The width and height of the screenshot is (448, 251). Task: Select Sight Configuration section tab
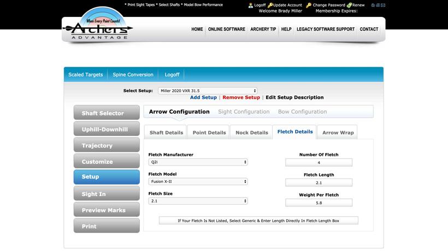pos(244,112)
